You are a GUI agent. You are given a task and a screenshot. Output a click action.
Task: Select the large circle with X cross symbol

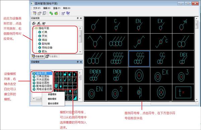pyautogui.click(x=161, y=92)
